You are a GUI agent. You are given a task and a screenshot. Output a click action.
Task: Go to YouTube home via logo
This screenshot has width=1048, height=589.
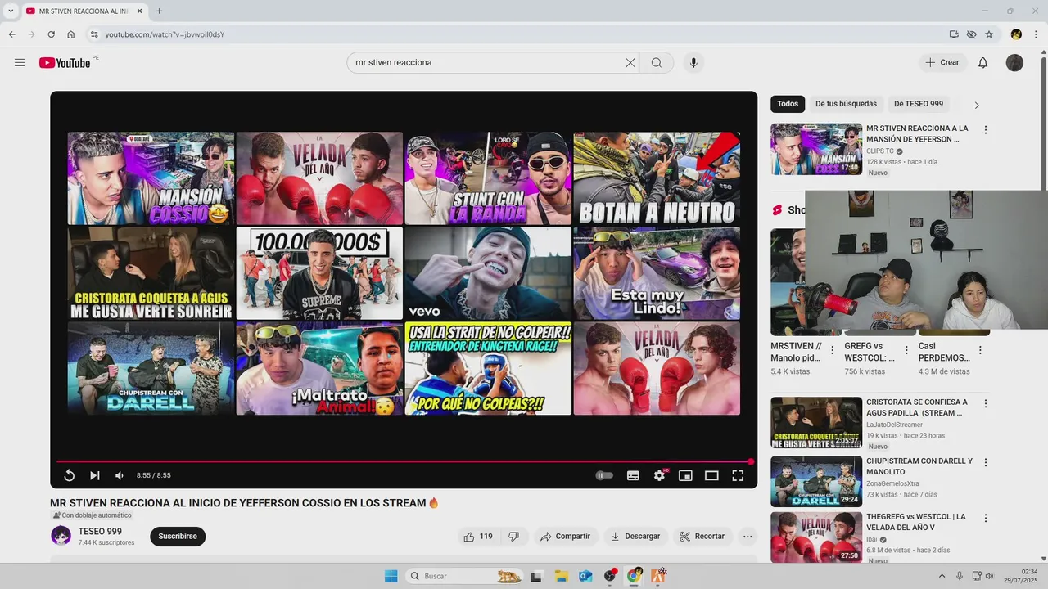click(65, 63)
